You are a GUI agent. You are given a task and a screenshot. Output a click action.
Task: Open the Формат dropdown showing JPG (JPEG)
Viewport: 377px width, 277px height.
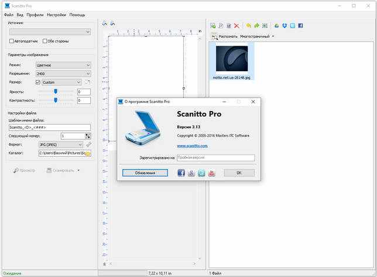click(61, 144)
